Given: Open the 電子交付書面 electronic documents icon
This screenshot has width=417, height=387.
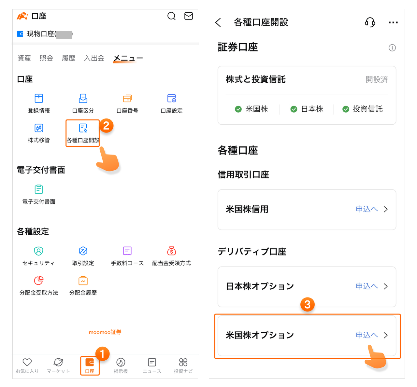Looking at the screenshot, I should point(38,194).
